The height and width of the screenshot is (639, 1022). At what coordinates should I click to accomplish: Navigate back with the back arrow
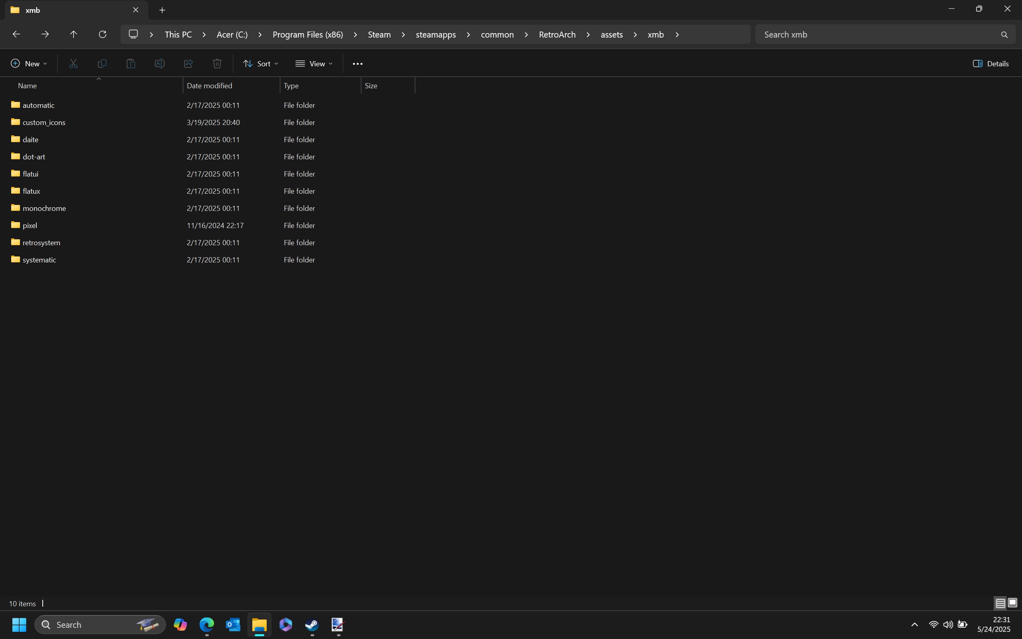(x=16, y=34)
